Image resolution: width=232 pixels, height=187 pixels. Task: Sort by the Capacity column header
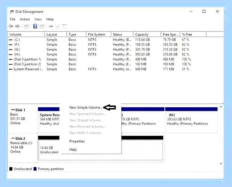147,34
